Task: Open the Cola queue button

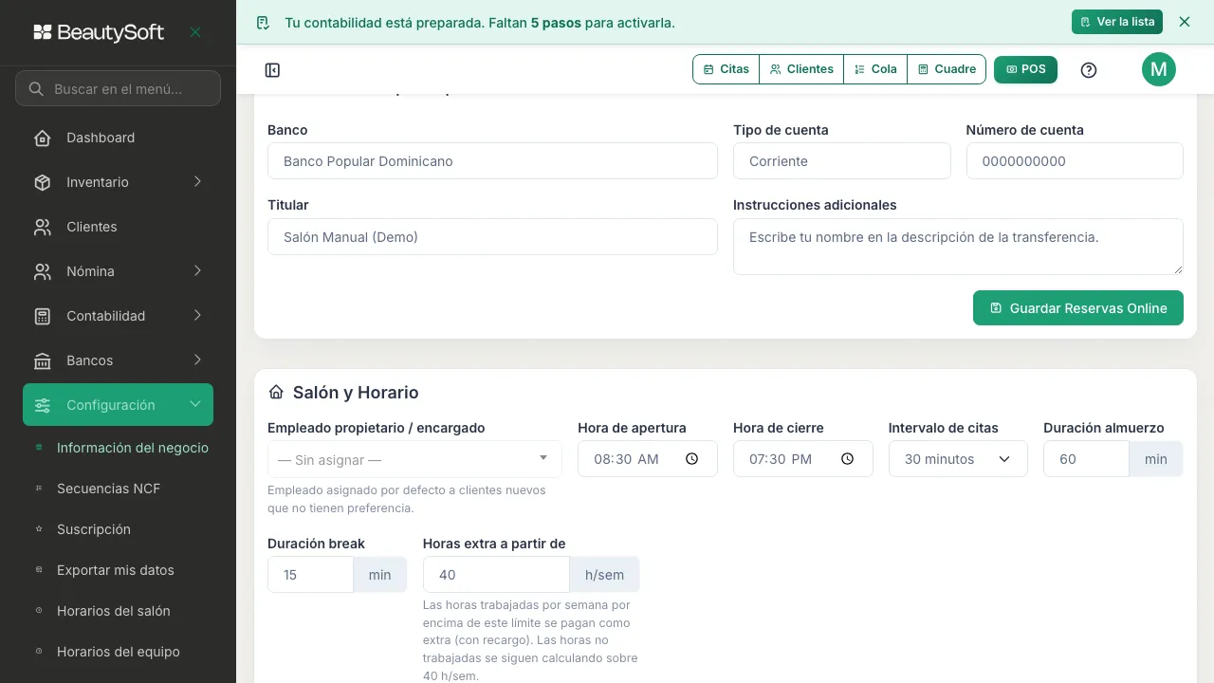Action: click(x=875, y=69)
